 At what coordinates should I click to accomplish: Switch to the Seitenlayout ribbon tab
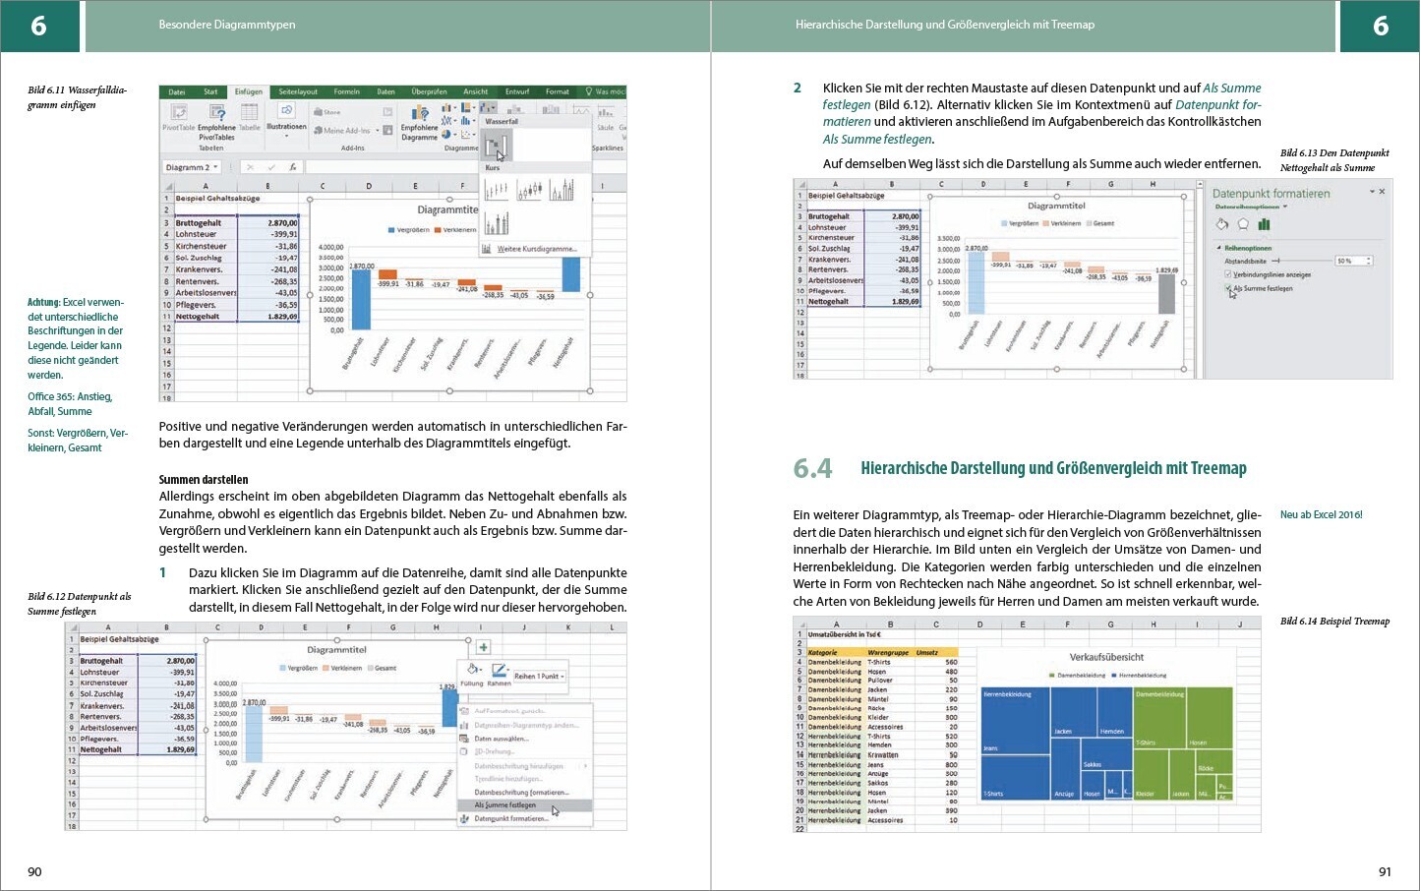(298, 91)
